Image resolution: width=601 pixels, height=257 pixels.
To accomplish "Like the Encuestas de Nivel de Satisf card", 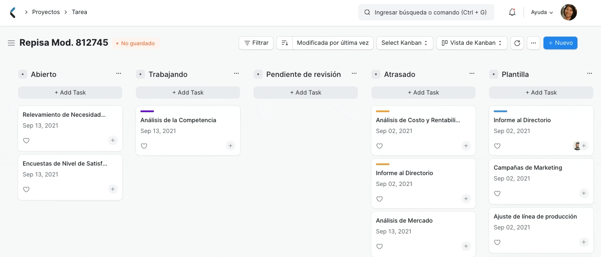I will coord(26,190).
